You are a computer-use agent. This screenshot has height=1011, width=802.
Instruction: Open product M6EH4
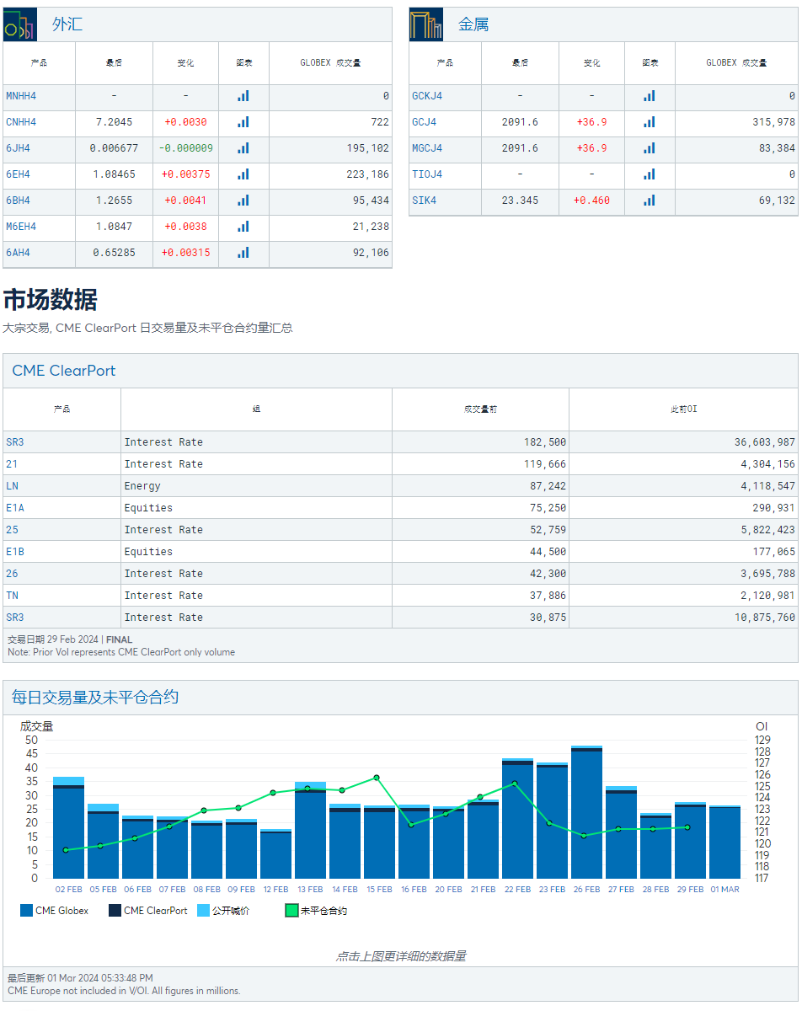coord(21,227)
